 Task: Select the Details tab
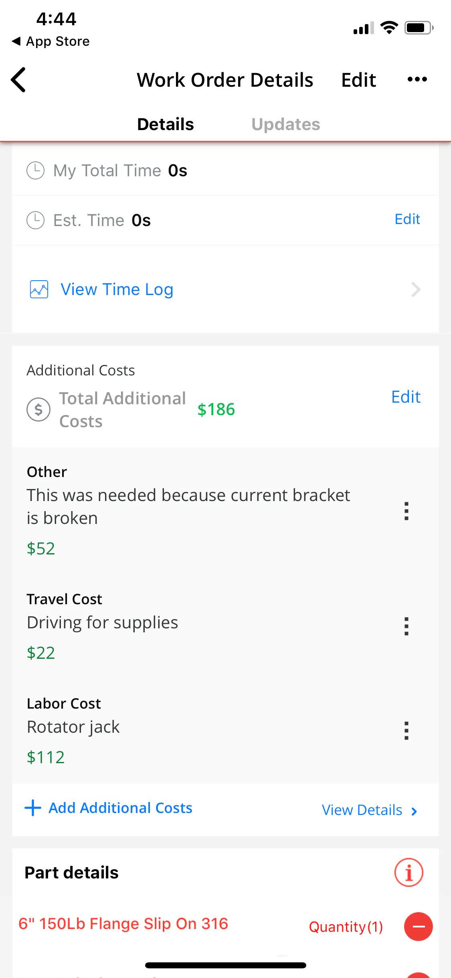pyautogui.click(x=165, y=124)
